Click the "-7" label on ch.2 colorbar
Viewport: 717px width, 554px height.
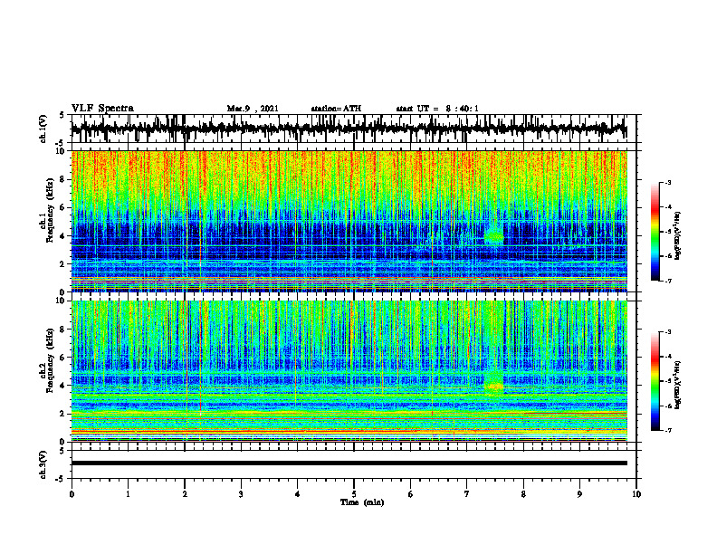pyautogui.click(x=668, y=430)
